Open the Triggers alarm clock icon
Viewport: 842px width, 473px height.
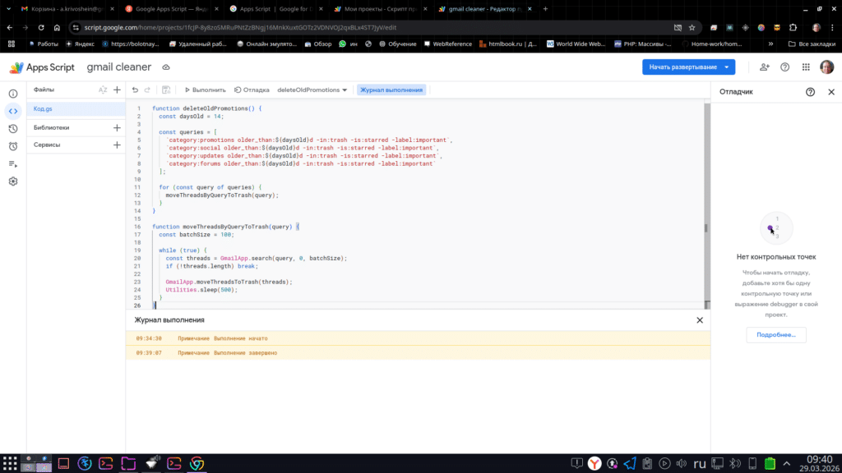(13, 146)
